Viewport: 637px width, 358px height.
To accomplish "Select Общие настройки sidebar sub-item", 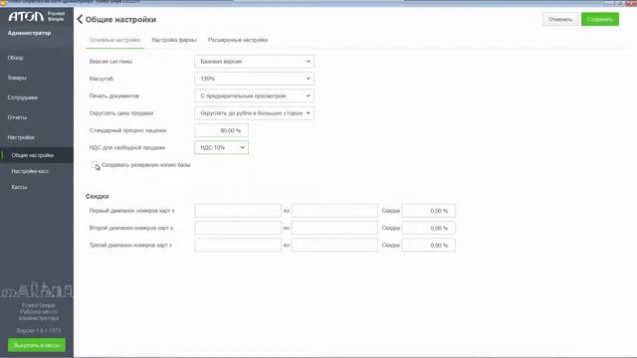I will point(33,155).
